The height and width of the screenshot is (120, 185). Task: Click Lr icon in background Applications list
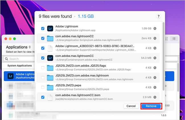tap(11, 76)
